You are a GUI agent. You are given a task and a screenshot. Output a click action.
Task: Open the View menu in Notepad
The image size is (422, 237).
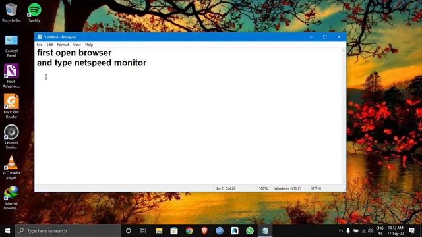pos(77,45)
